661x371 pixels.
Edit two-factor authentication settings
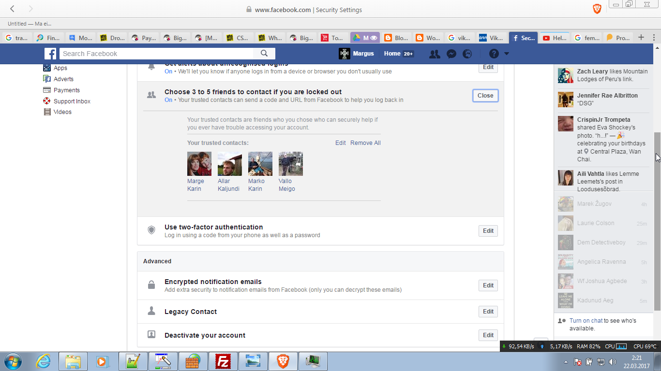(488, 231)
